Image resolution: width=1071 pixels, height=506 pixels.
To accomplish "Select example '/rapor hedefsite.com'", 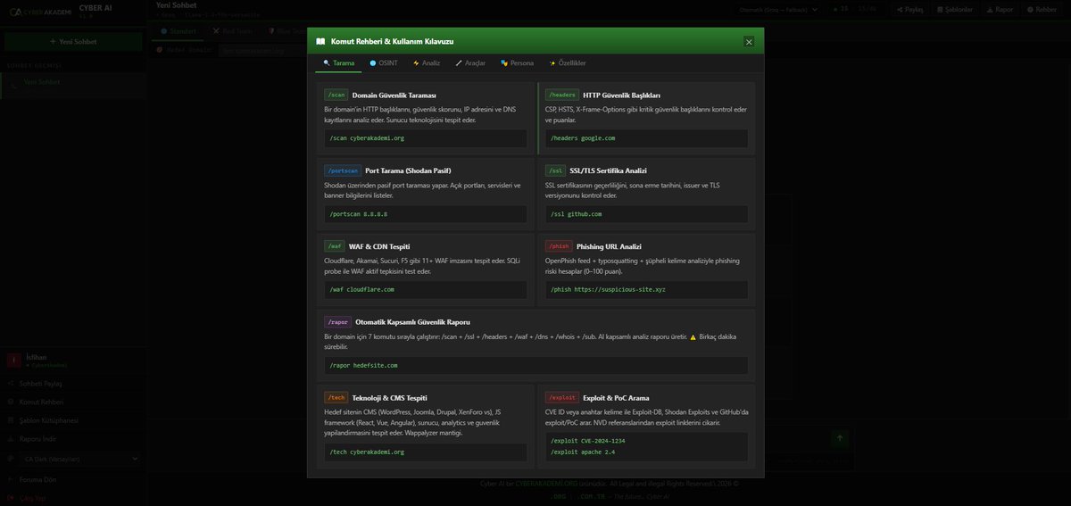I will tap(535, 366).
